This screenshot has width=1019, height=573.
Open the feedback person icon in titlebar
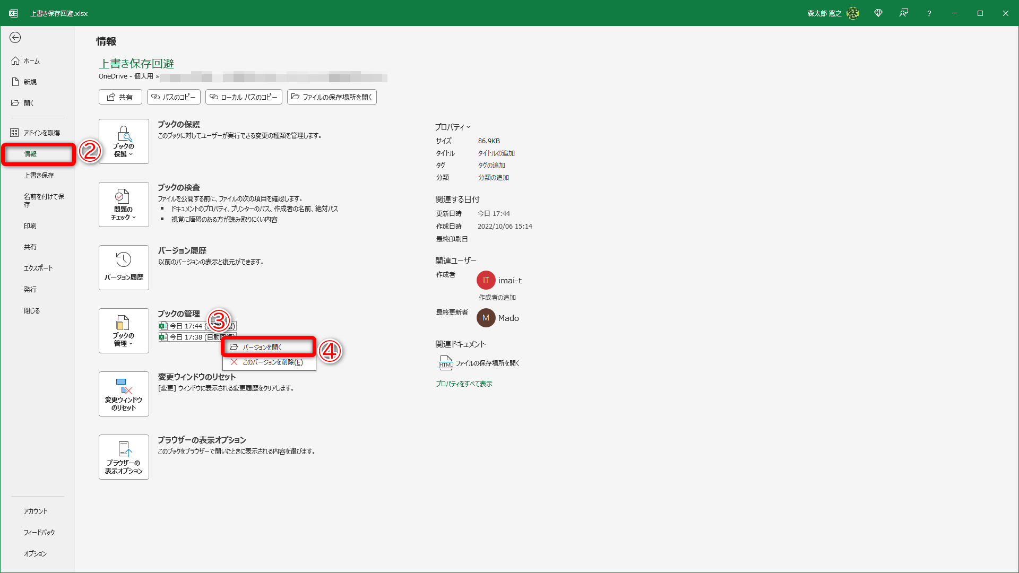click(x=904, y=13)
